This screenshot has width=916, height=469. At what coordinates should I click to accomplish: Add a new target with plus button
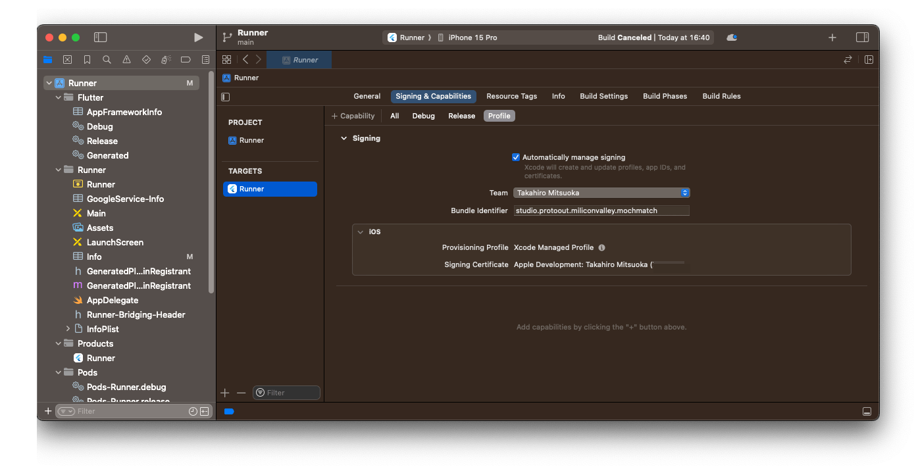tap(225, 393)
